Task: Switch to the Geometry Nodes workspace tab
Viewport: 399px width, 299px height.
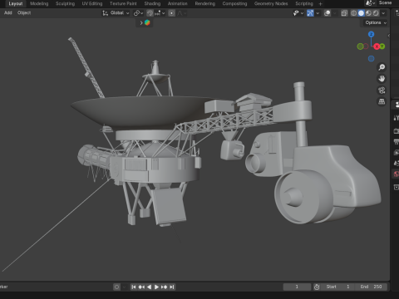Action: (x=271, y=3)
